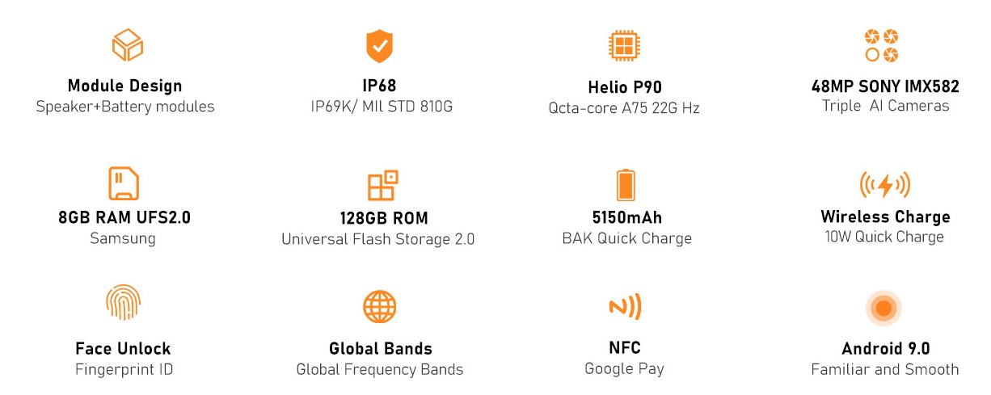
Task: Click the Helio P90 chip icon
Action: tap(623, 45)
